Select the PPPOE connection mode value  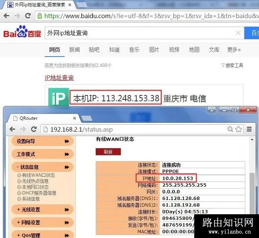(171, 171)
